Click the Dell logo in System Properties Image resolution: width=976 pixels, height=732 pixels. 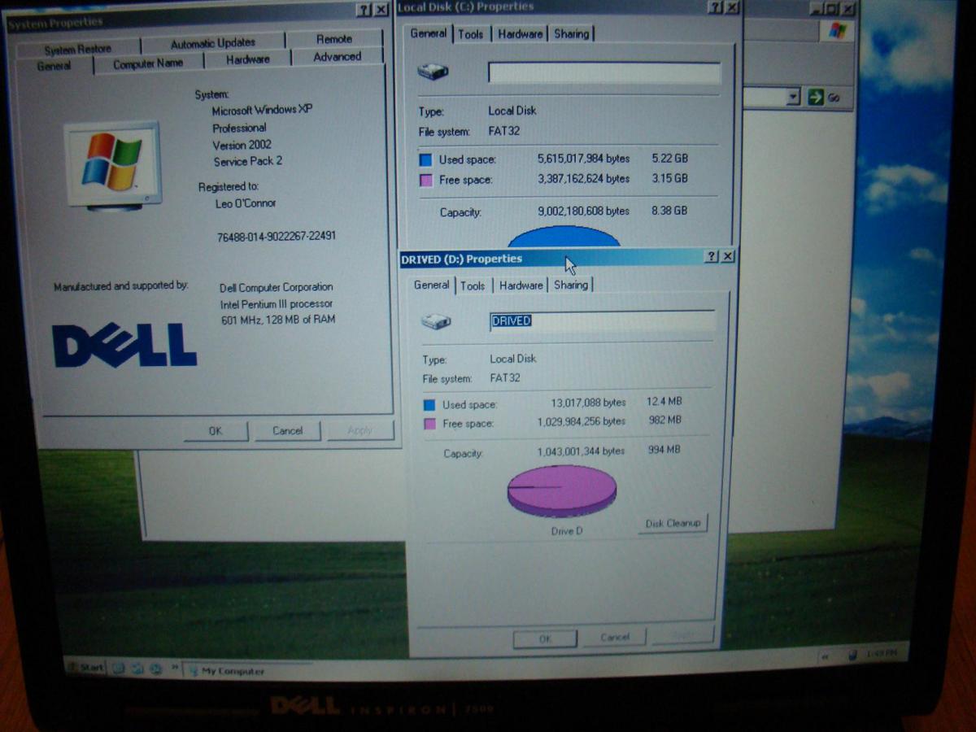click(x=124, y=345)
